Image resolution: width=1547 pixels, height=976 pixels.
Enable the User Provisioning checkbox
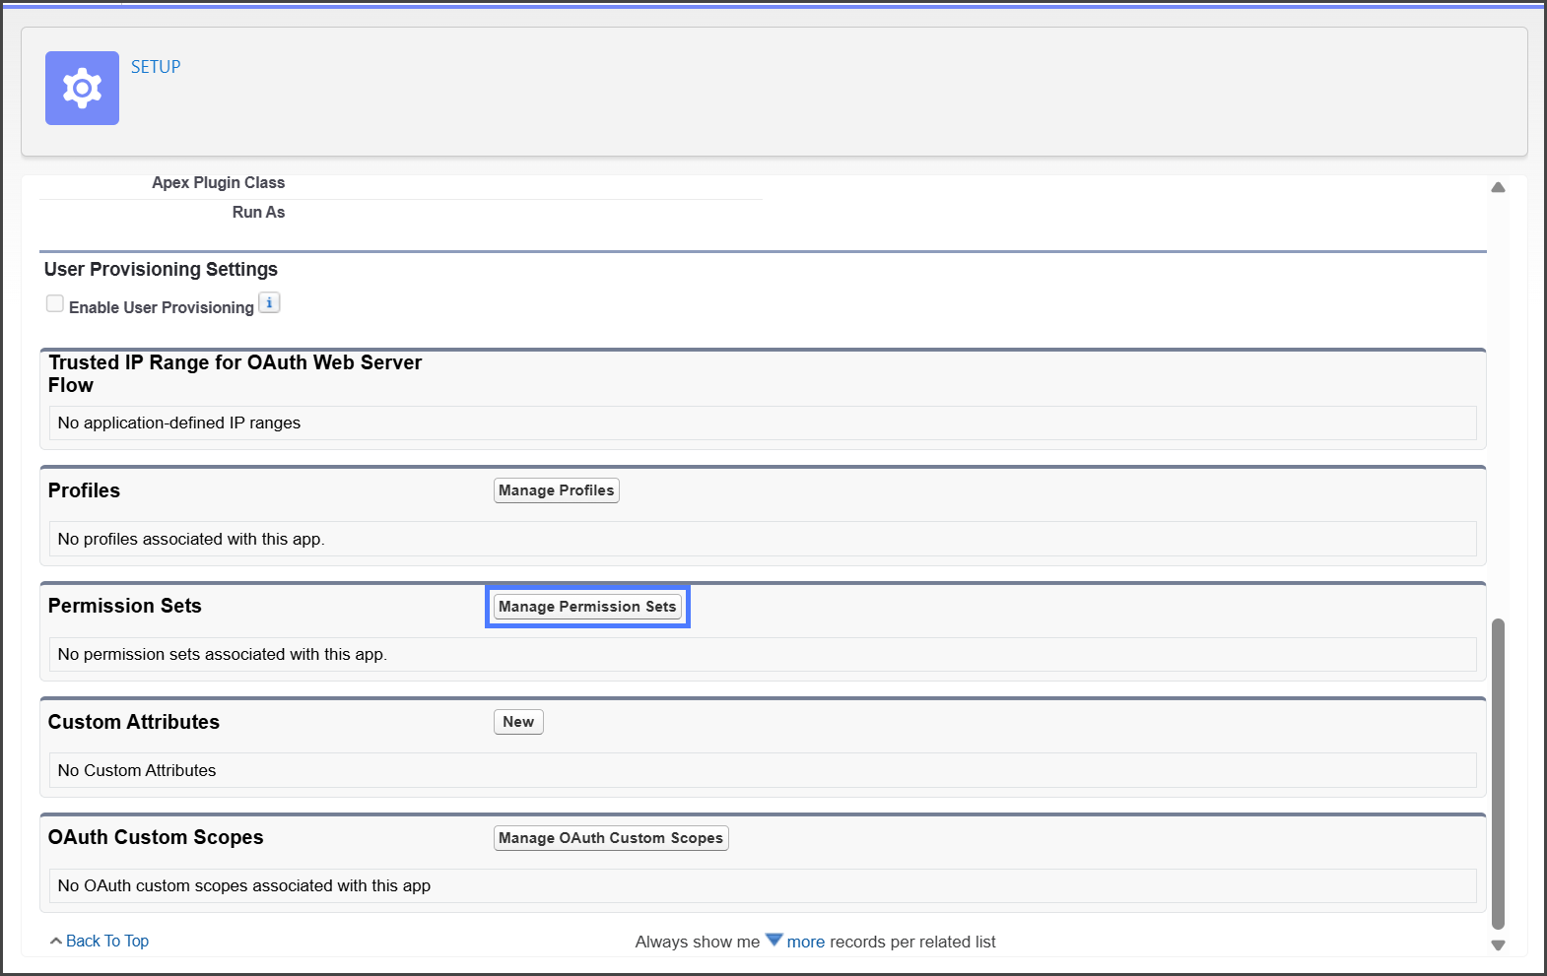(55, 304)
